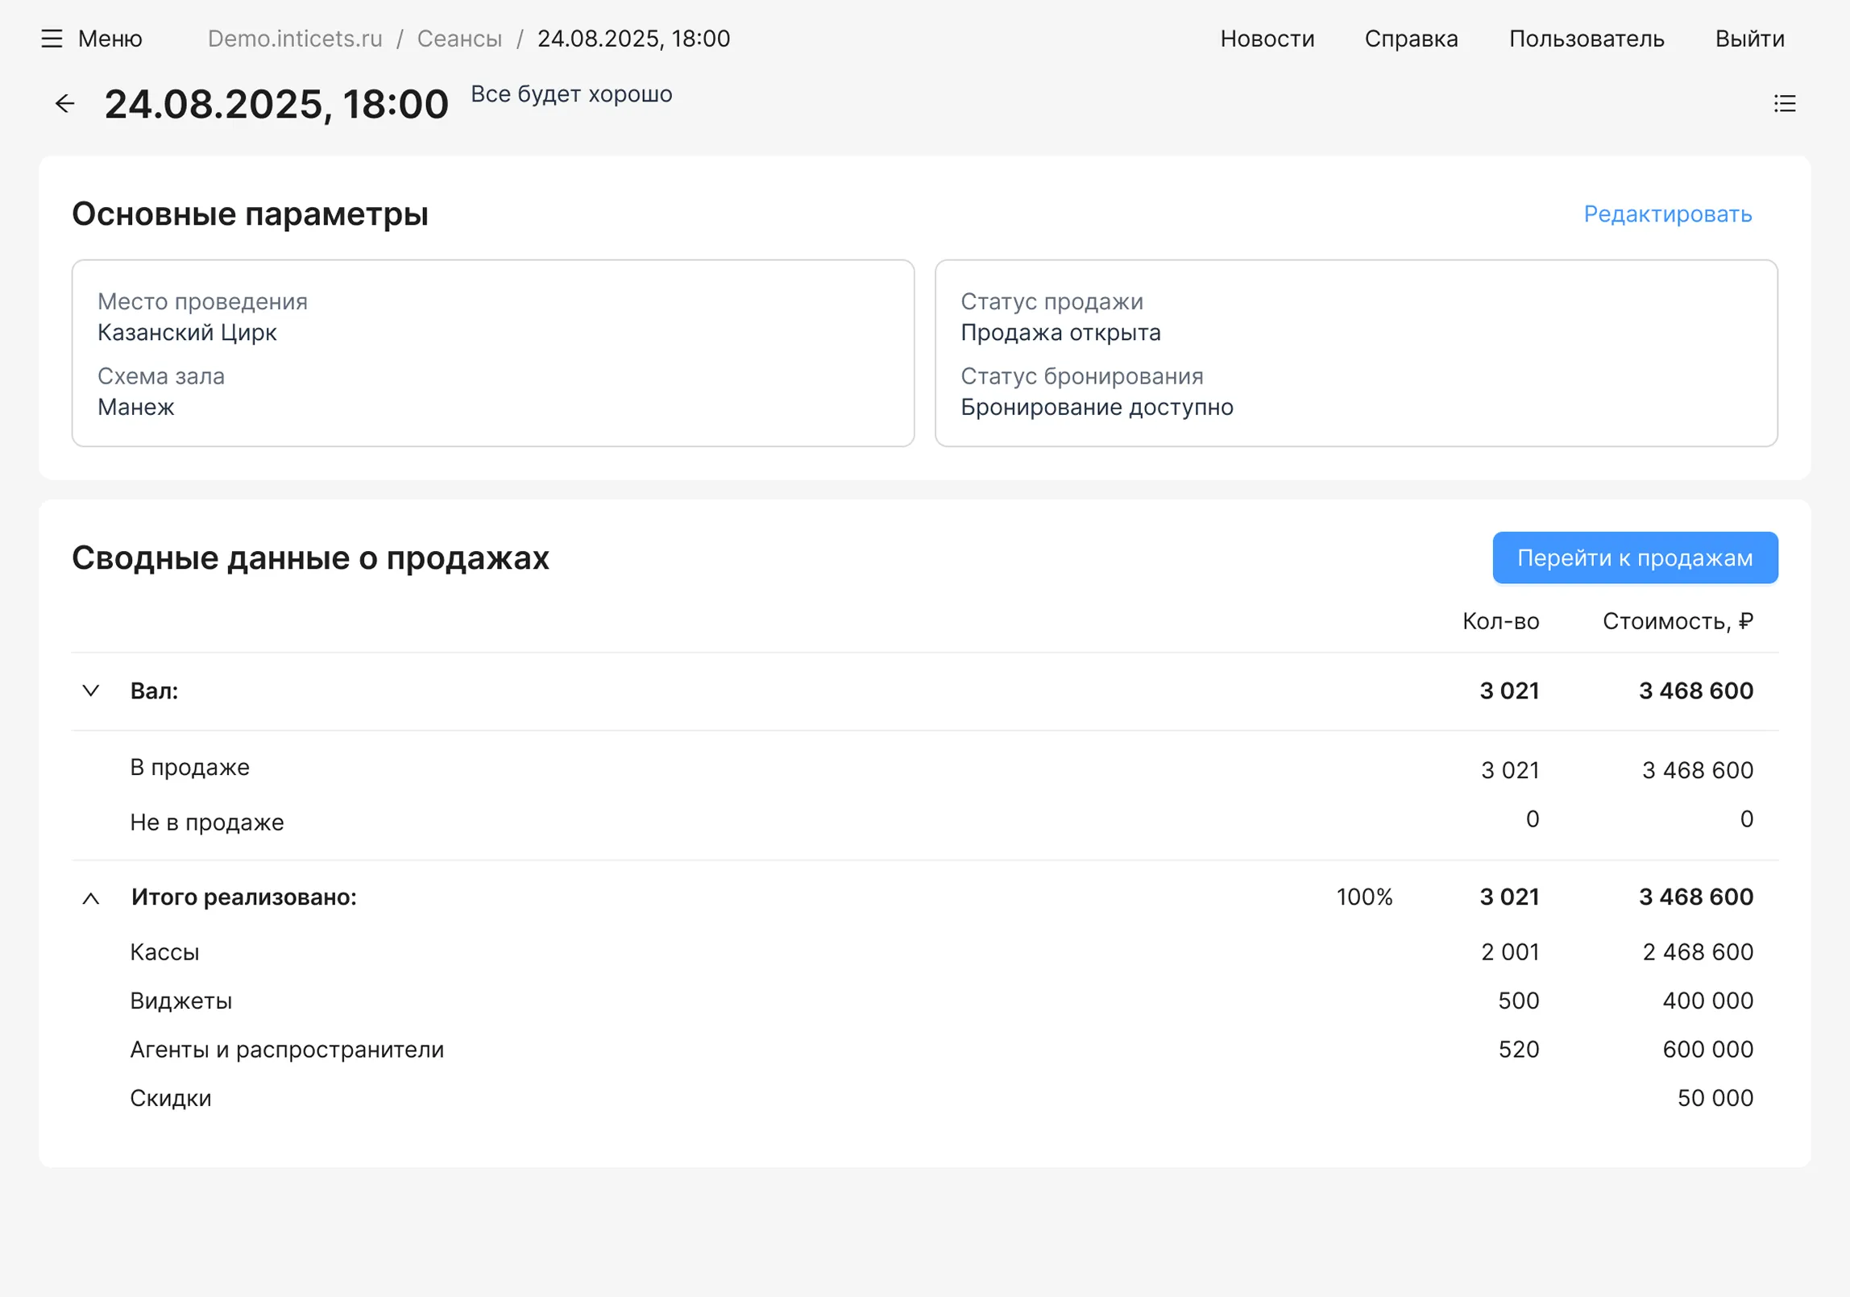Image resolution: width=1850 pixels, height=1297 pixels.
Task: Collapse the Итого реализовано section
Action: coord(91,898)
